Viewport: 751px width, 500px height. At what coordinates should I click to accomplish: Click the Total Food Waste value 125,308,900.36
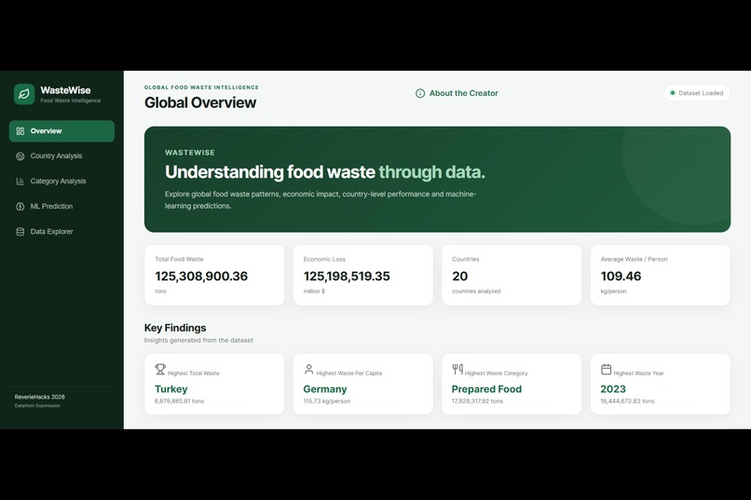(201, 277)
